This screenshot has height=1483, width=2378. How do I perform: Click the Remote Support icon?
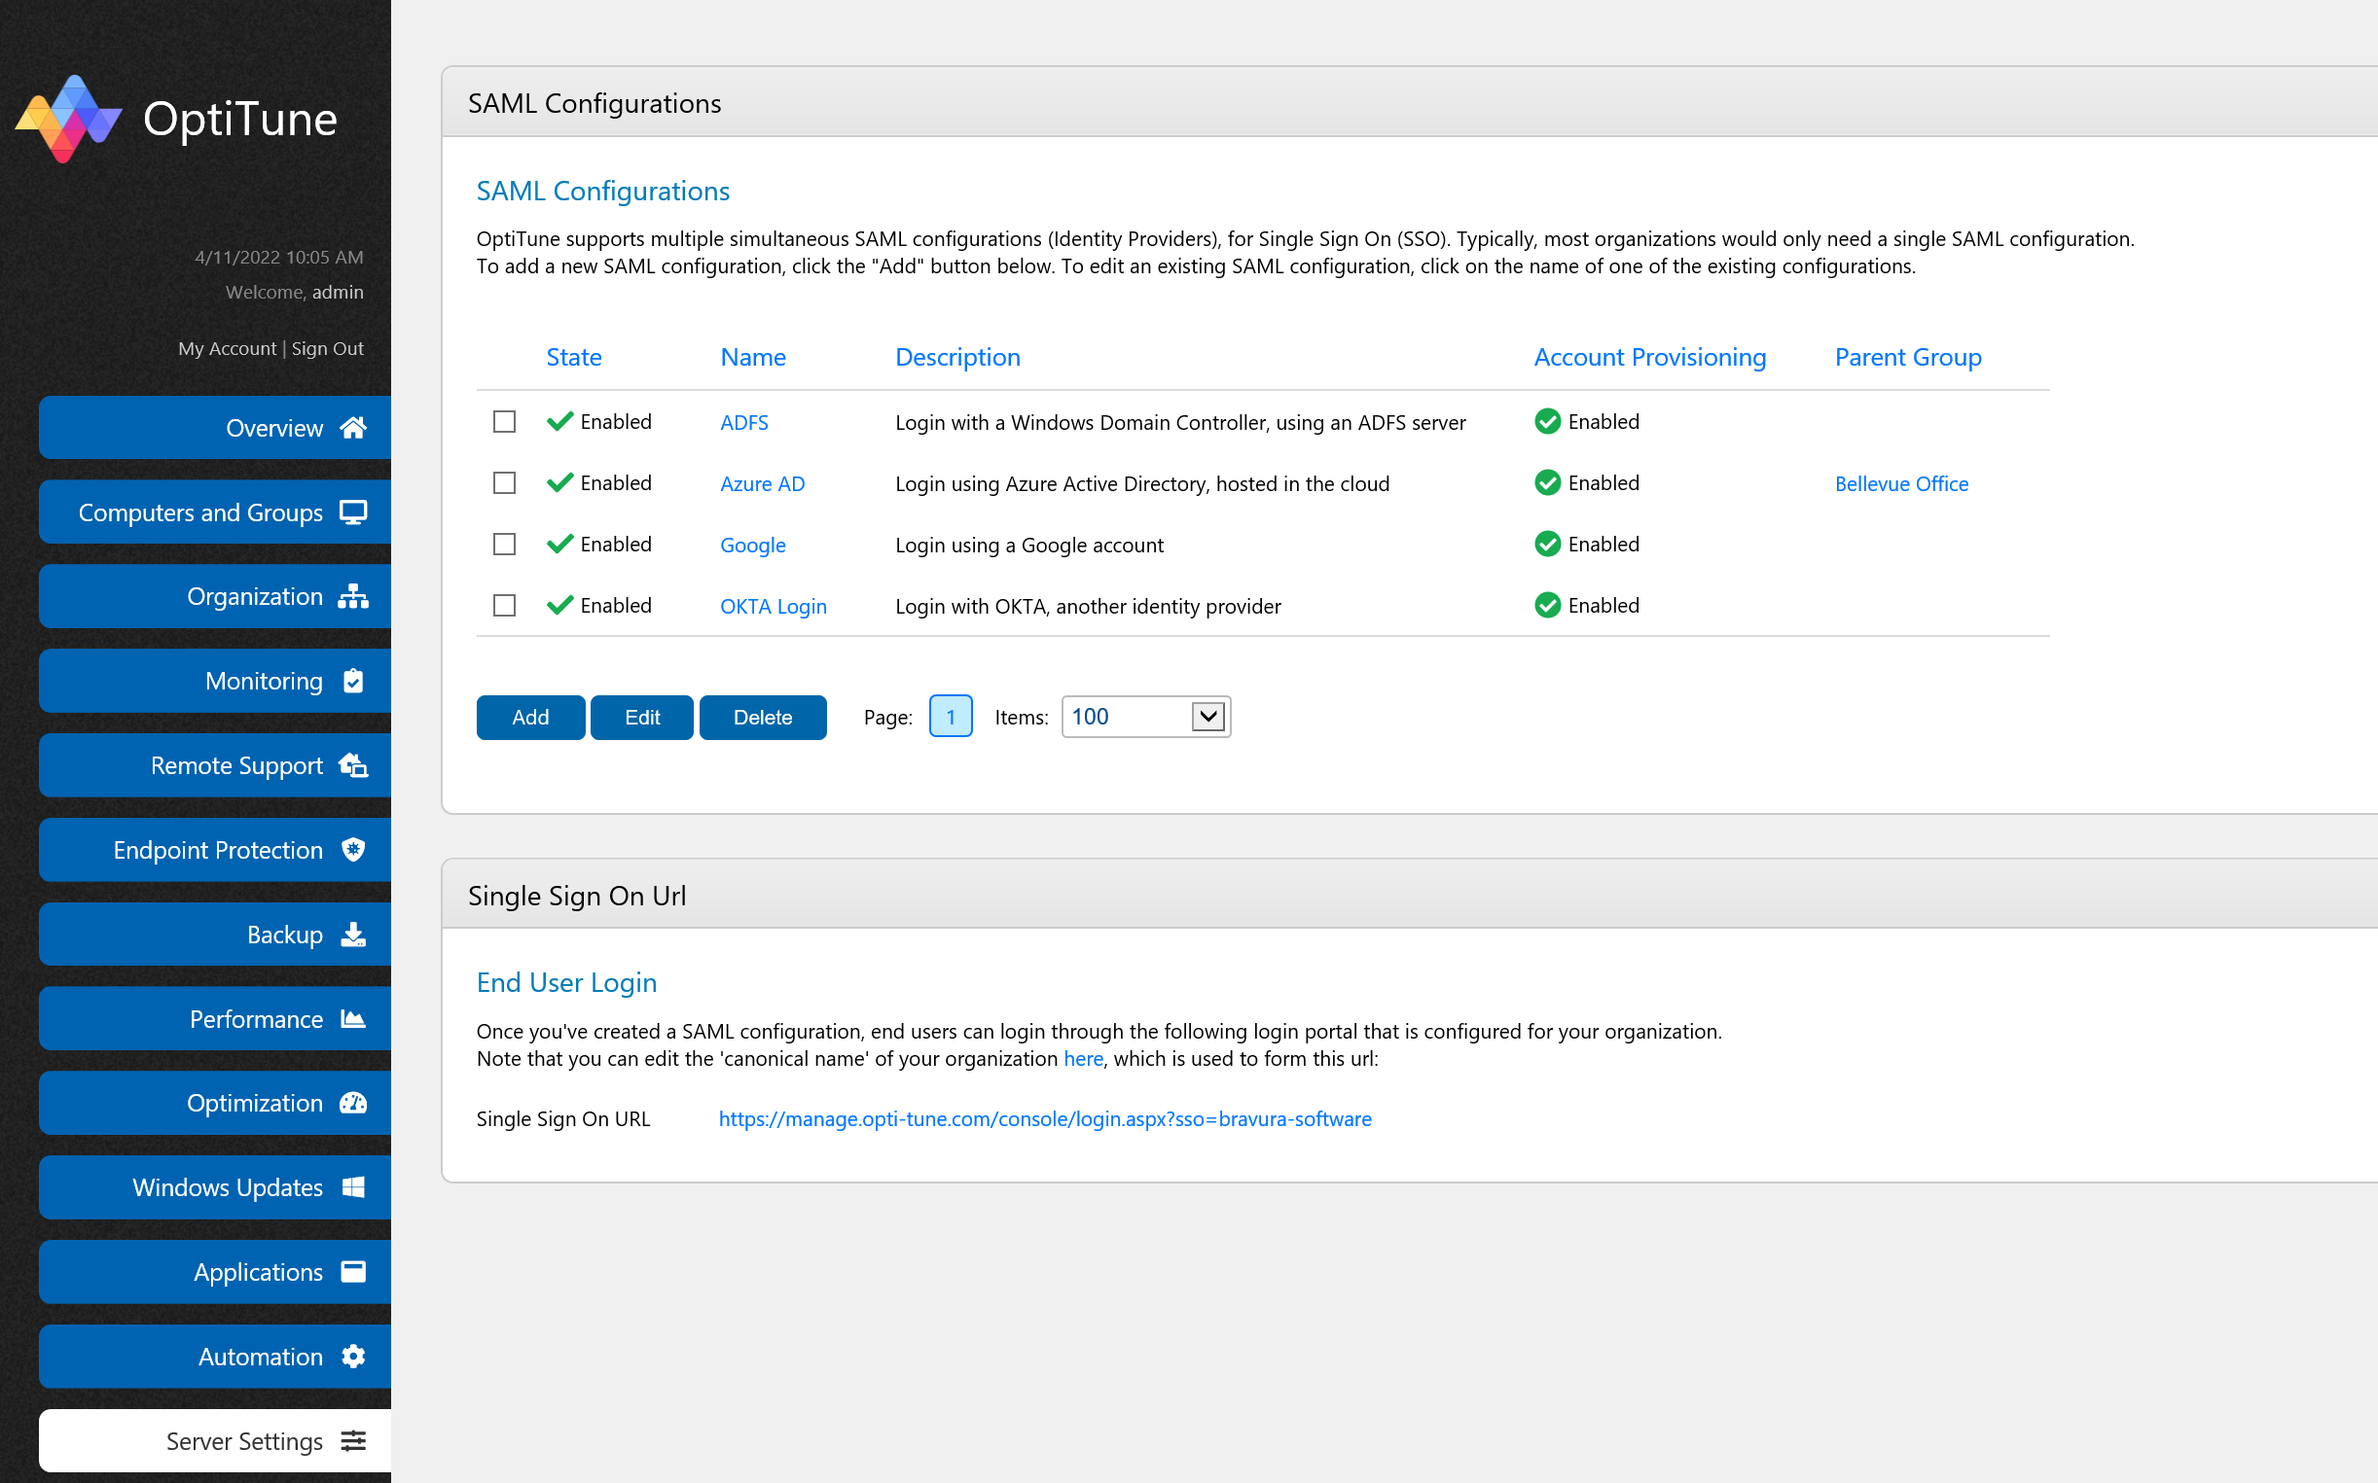coord(353,765)
